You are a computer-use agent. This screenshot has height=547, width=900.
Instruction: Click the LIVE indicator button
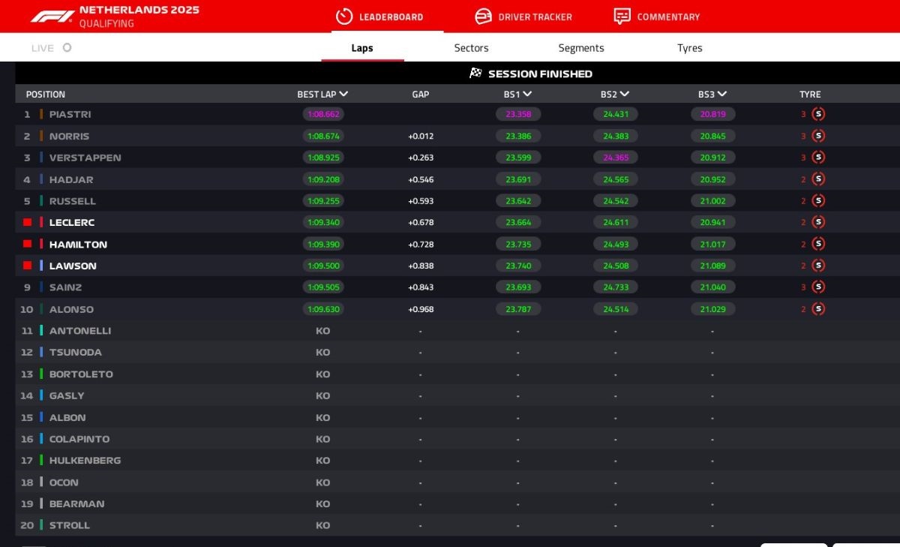51,48
